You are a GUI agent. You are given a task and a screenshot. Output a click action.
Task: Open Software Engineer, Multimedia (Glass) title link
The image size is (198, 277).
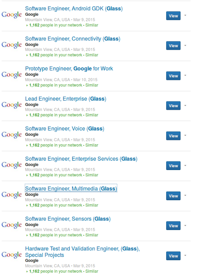[x=71, y=189]
